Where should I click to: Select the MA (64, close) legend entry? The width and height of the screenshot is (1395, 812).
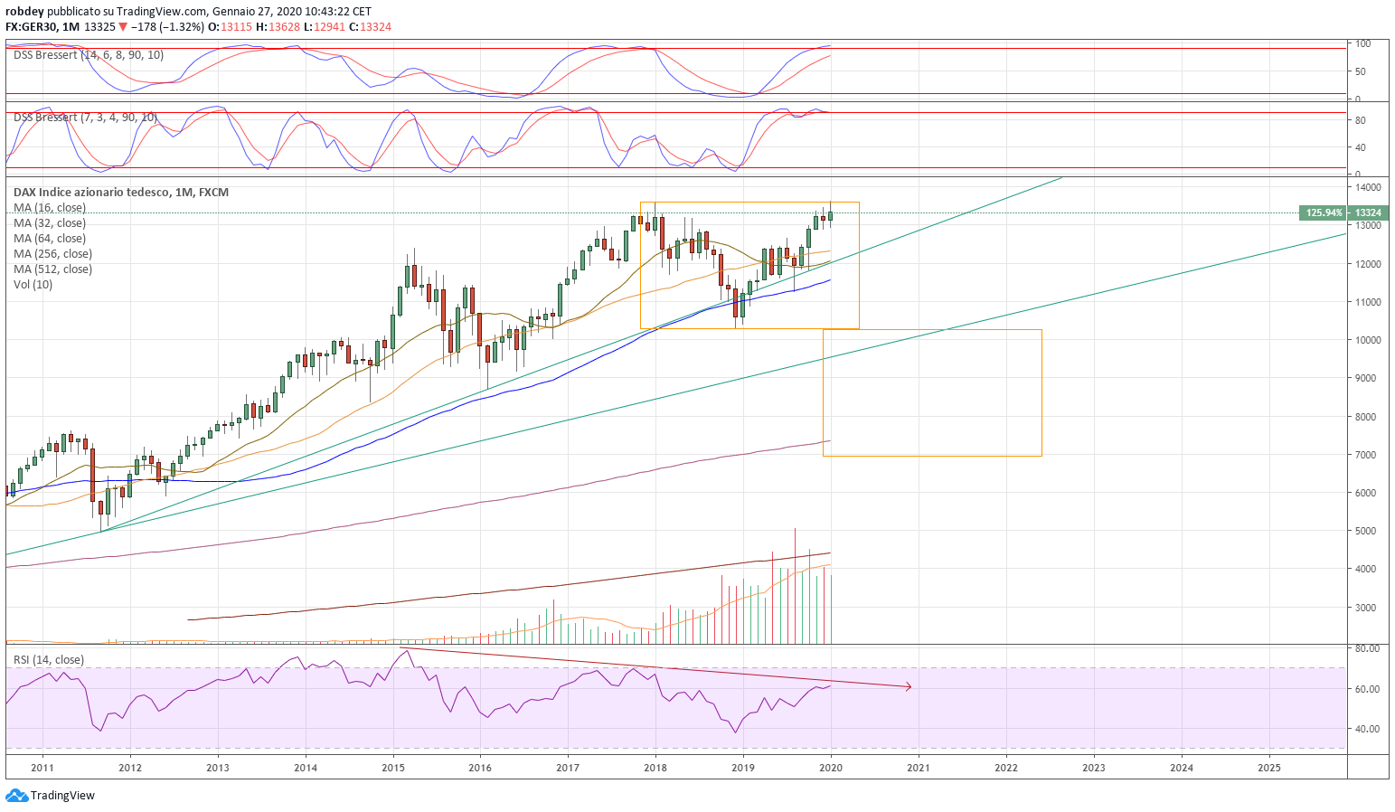[50, 239]
